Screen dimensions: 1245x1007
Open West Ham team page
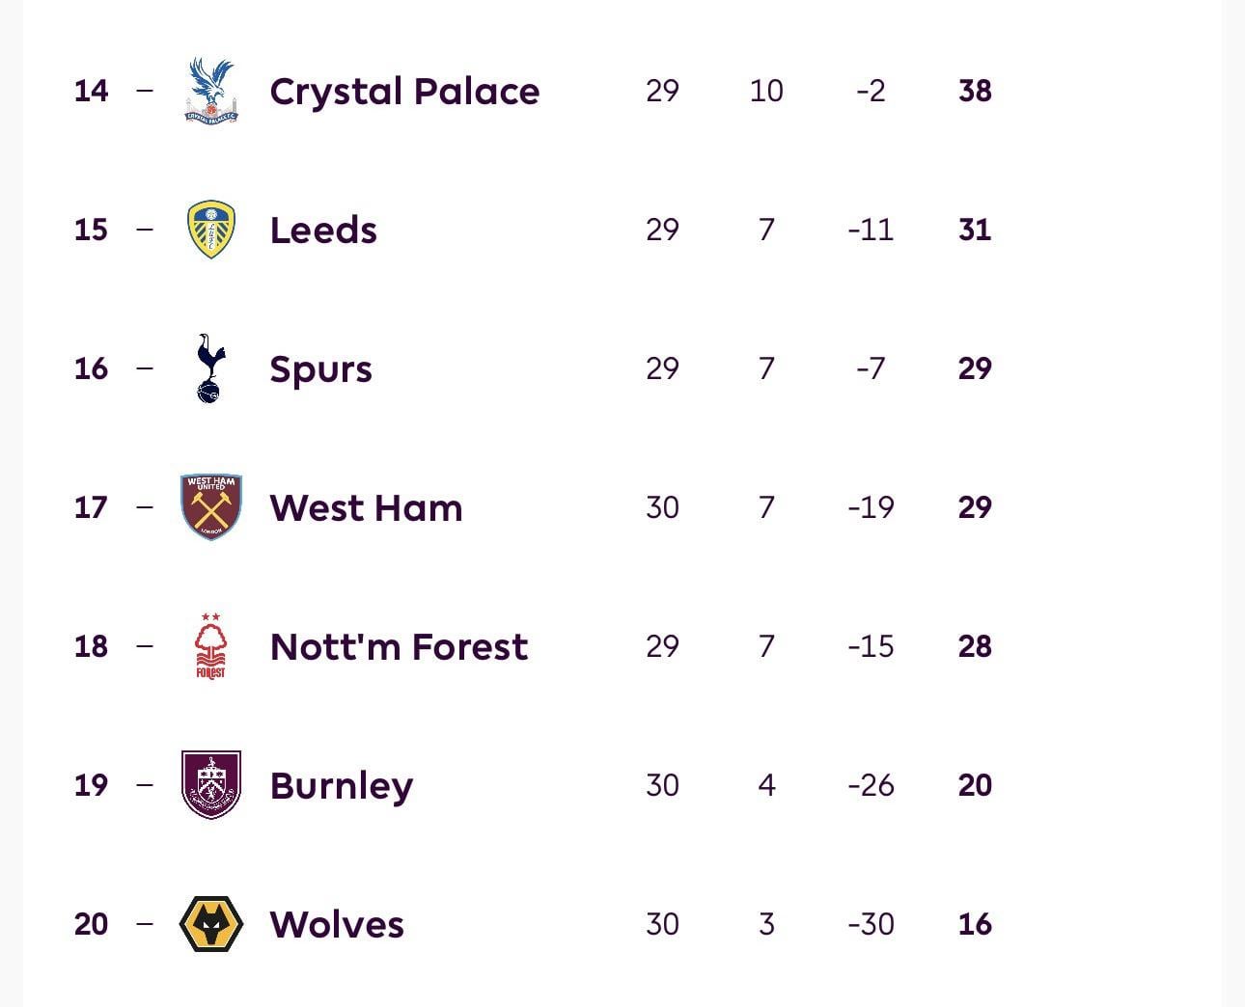pyautogui.click(x=366, y=508)
